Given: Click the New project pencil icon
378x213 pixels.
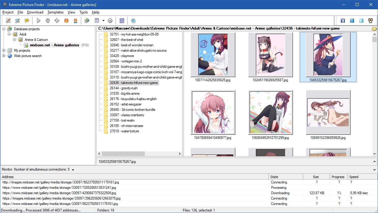Looking at the screenshot, I should (x=8, y=21).
